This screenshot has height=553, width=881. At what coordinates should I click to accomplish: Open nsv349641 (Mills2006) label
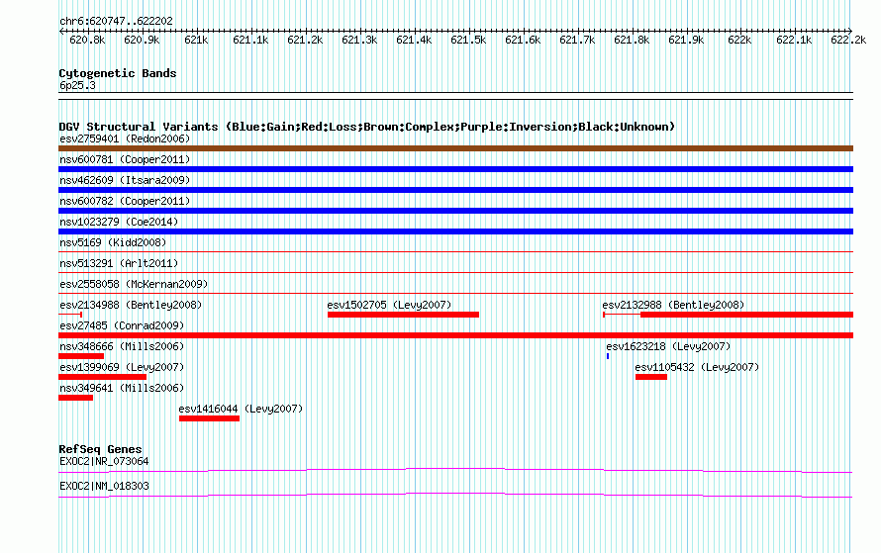pos(122,388)
